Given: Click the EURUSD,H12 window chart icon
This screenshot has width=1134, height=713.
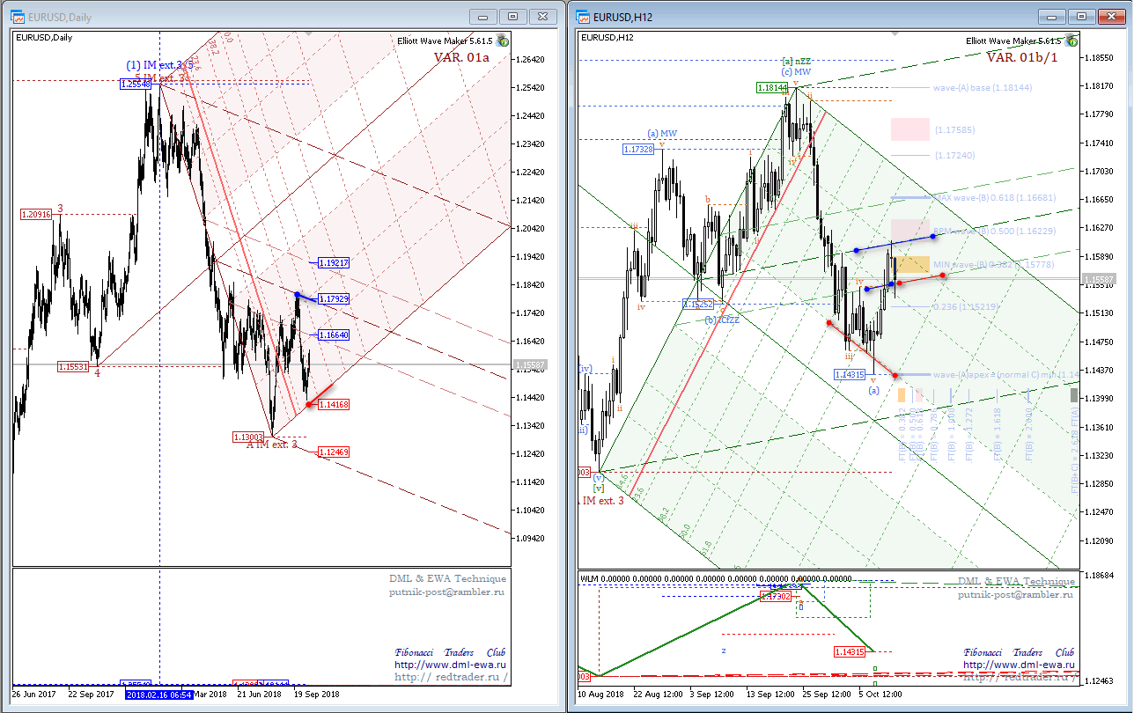Looking at the screenshot, I should coord(584,17).
